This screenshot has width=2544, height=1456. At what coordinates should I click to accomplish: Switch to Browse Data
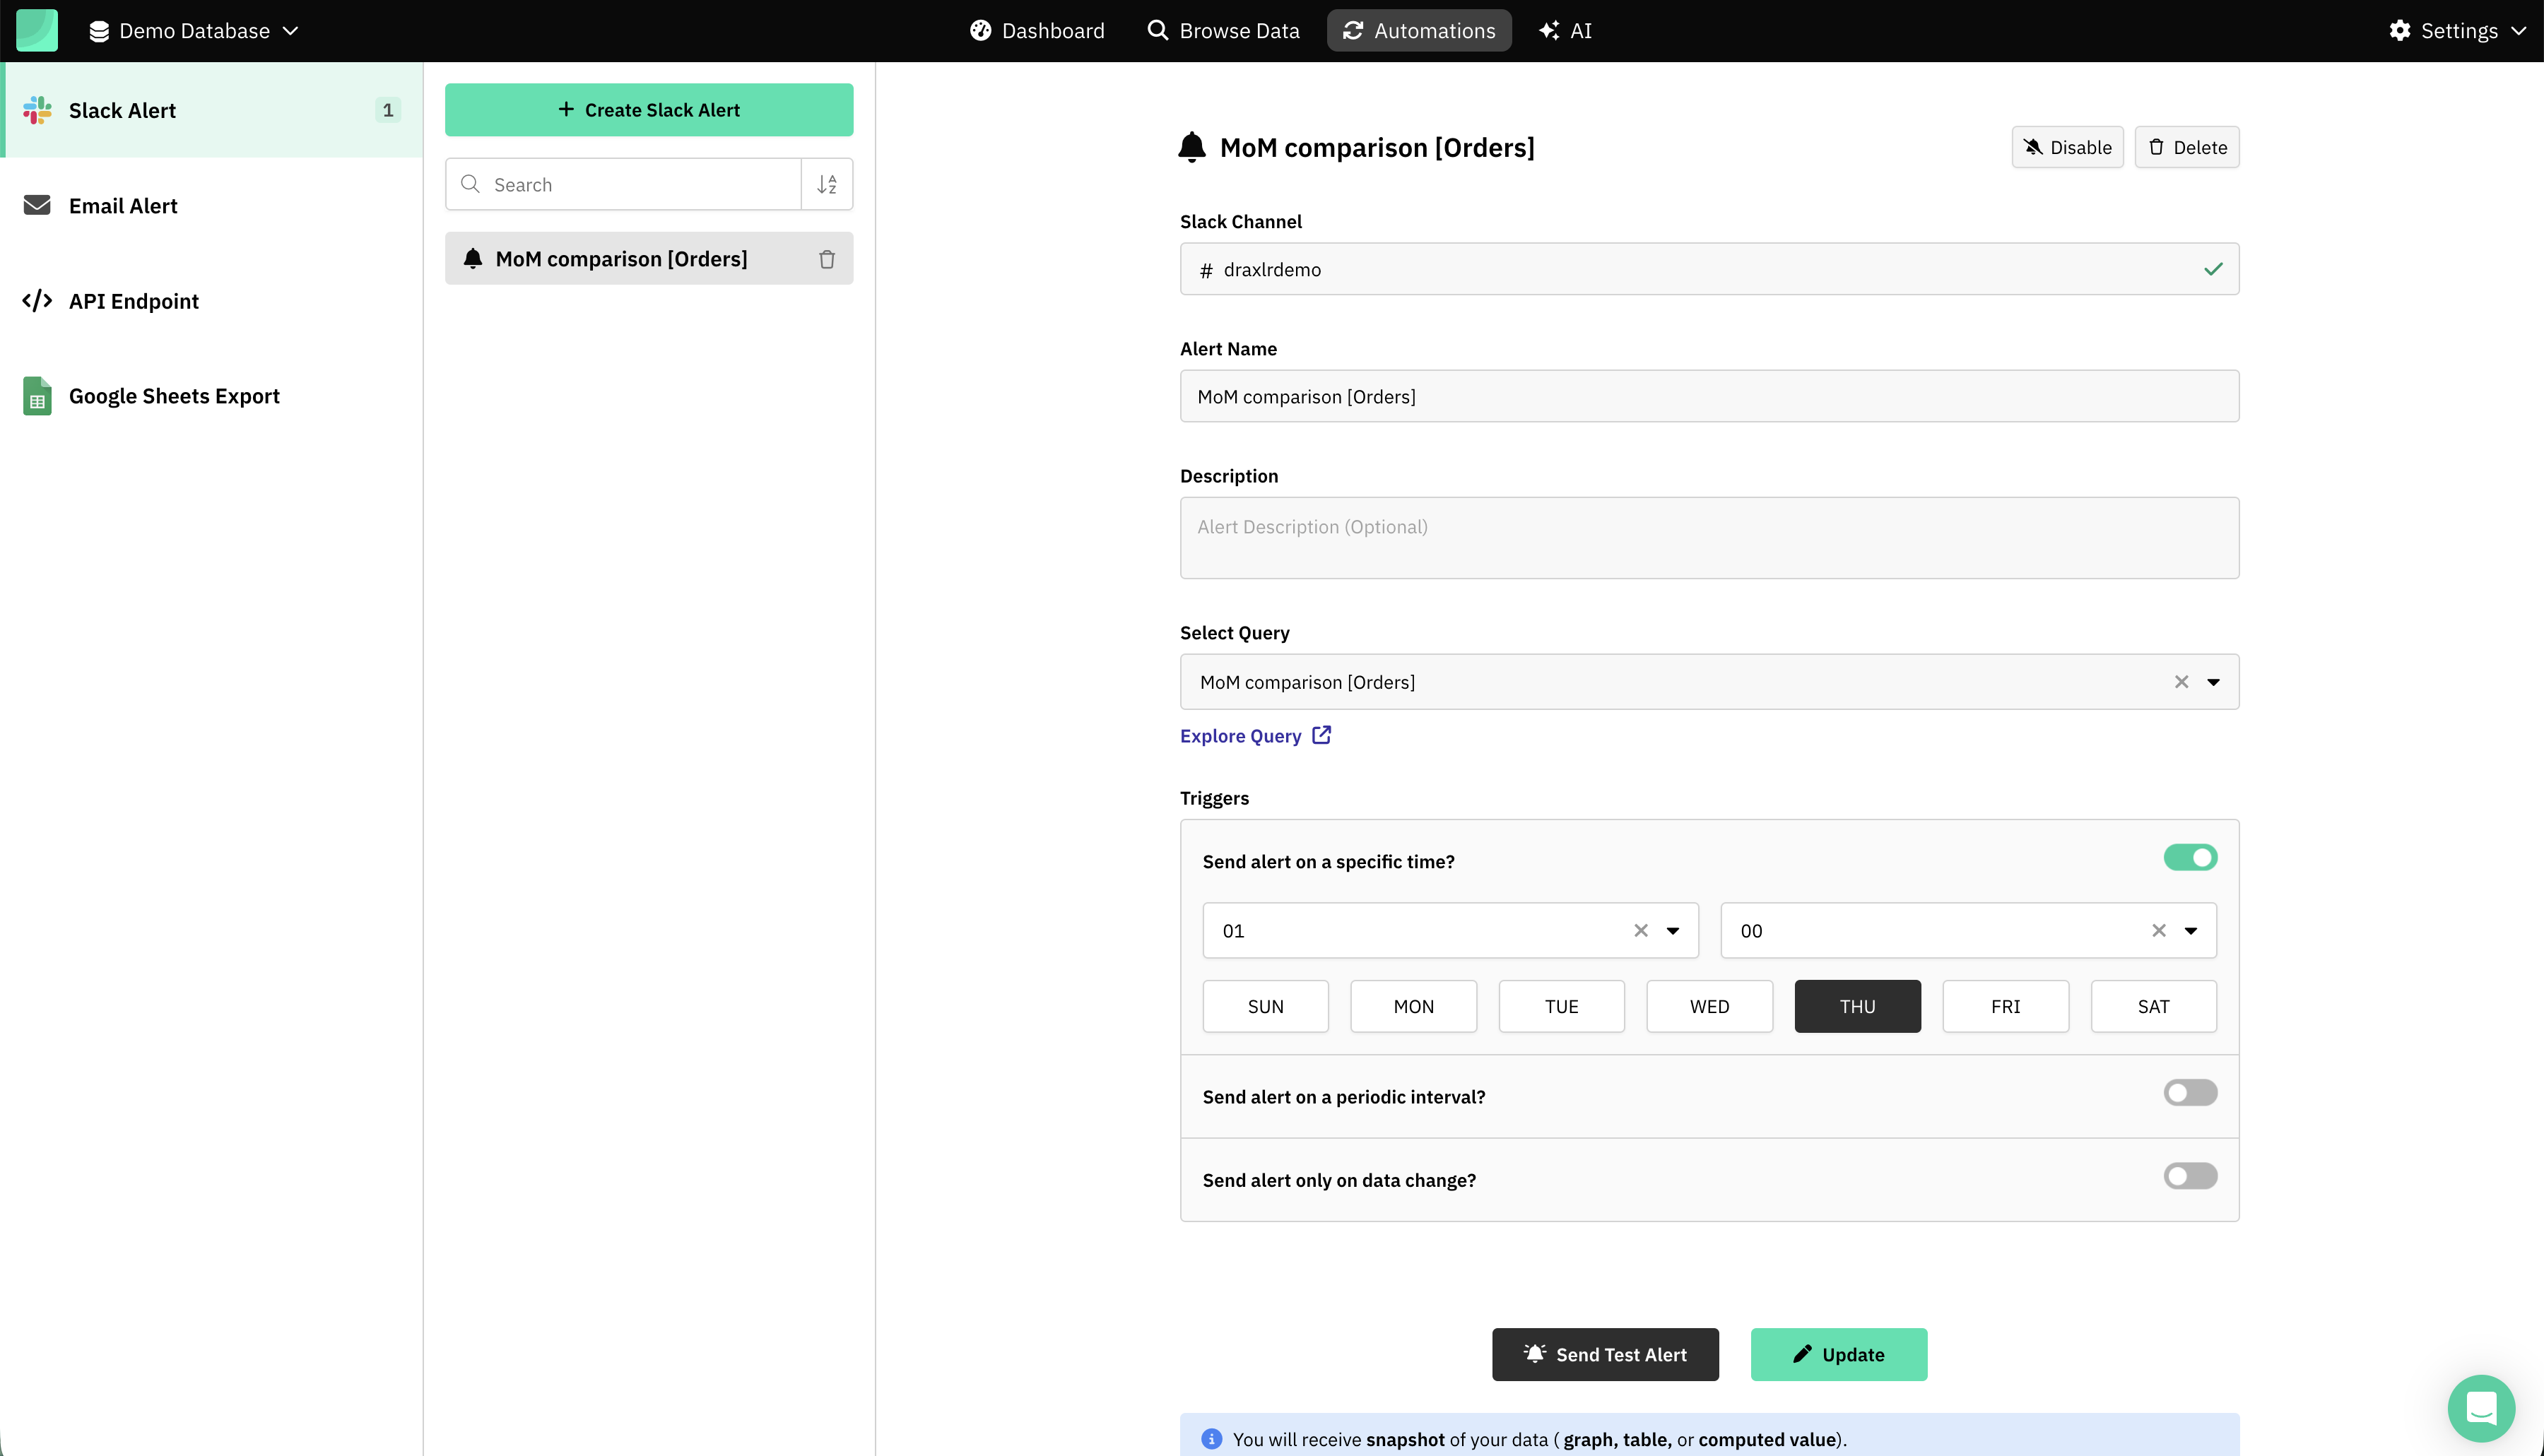(x=1222, y=30)
